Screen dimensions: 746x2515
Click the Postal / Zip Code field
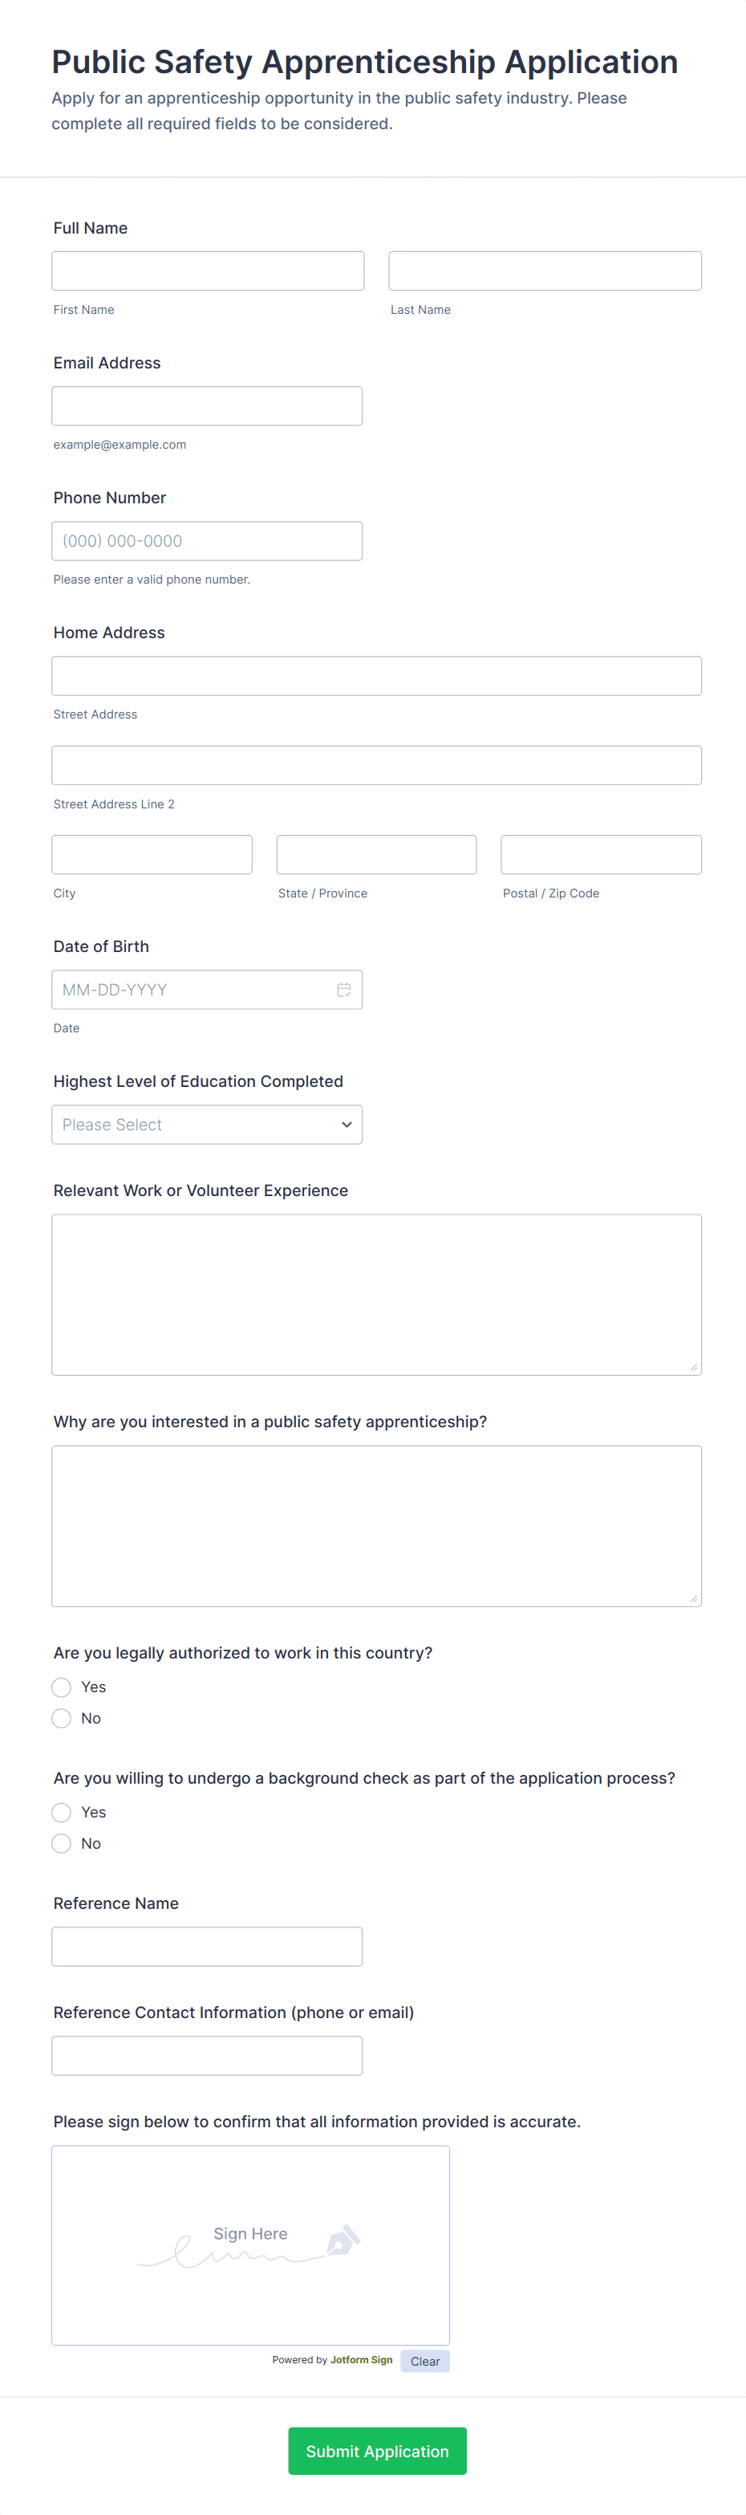(x=601, y=854)
